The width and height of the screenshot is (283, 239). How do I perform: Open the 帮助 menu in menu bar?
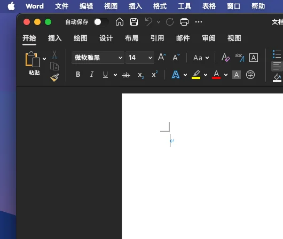pyautogui.click(x=258, y=6)
